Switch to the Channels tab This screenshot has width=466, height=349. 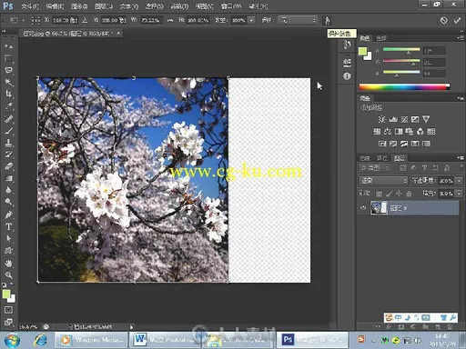click(365, 158)
